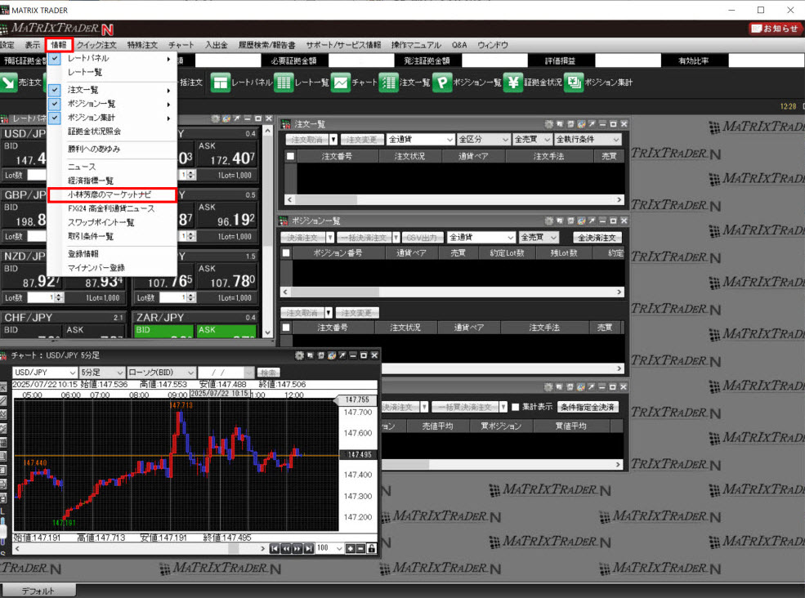This screenshot has width=805, height=598.
Task: Click the デフォルト layout tab
Action: pyautogui.click(x=38, y=591)
